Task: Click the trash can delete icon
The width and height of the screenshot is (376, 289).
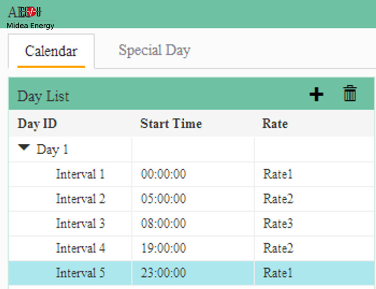Action: 350,94
